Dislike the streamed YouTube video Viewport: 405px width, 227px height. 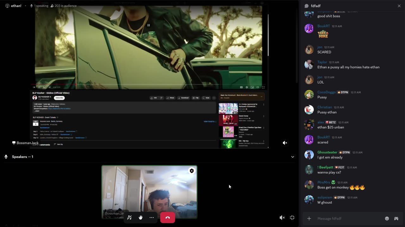point(161,98)
